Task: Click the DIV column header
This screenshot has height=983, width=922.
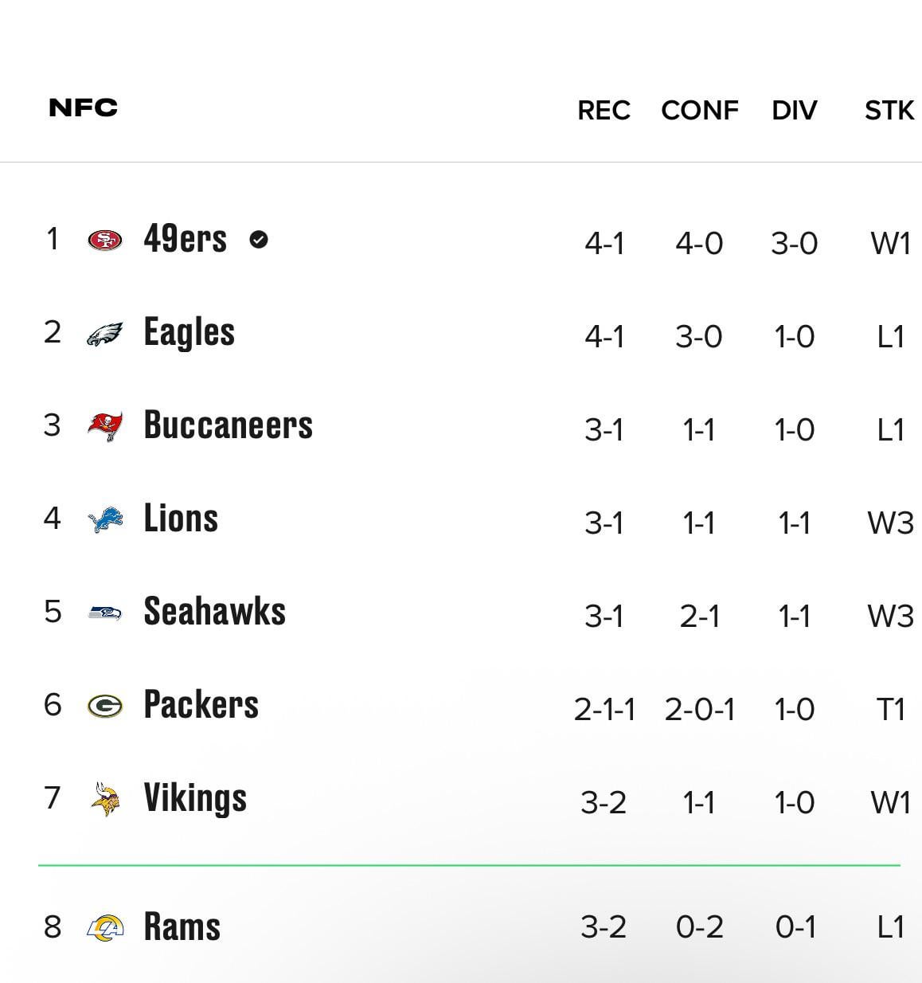Action: coord(794,111)
